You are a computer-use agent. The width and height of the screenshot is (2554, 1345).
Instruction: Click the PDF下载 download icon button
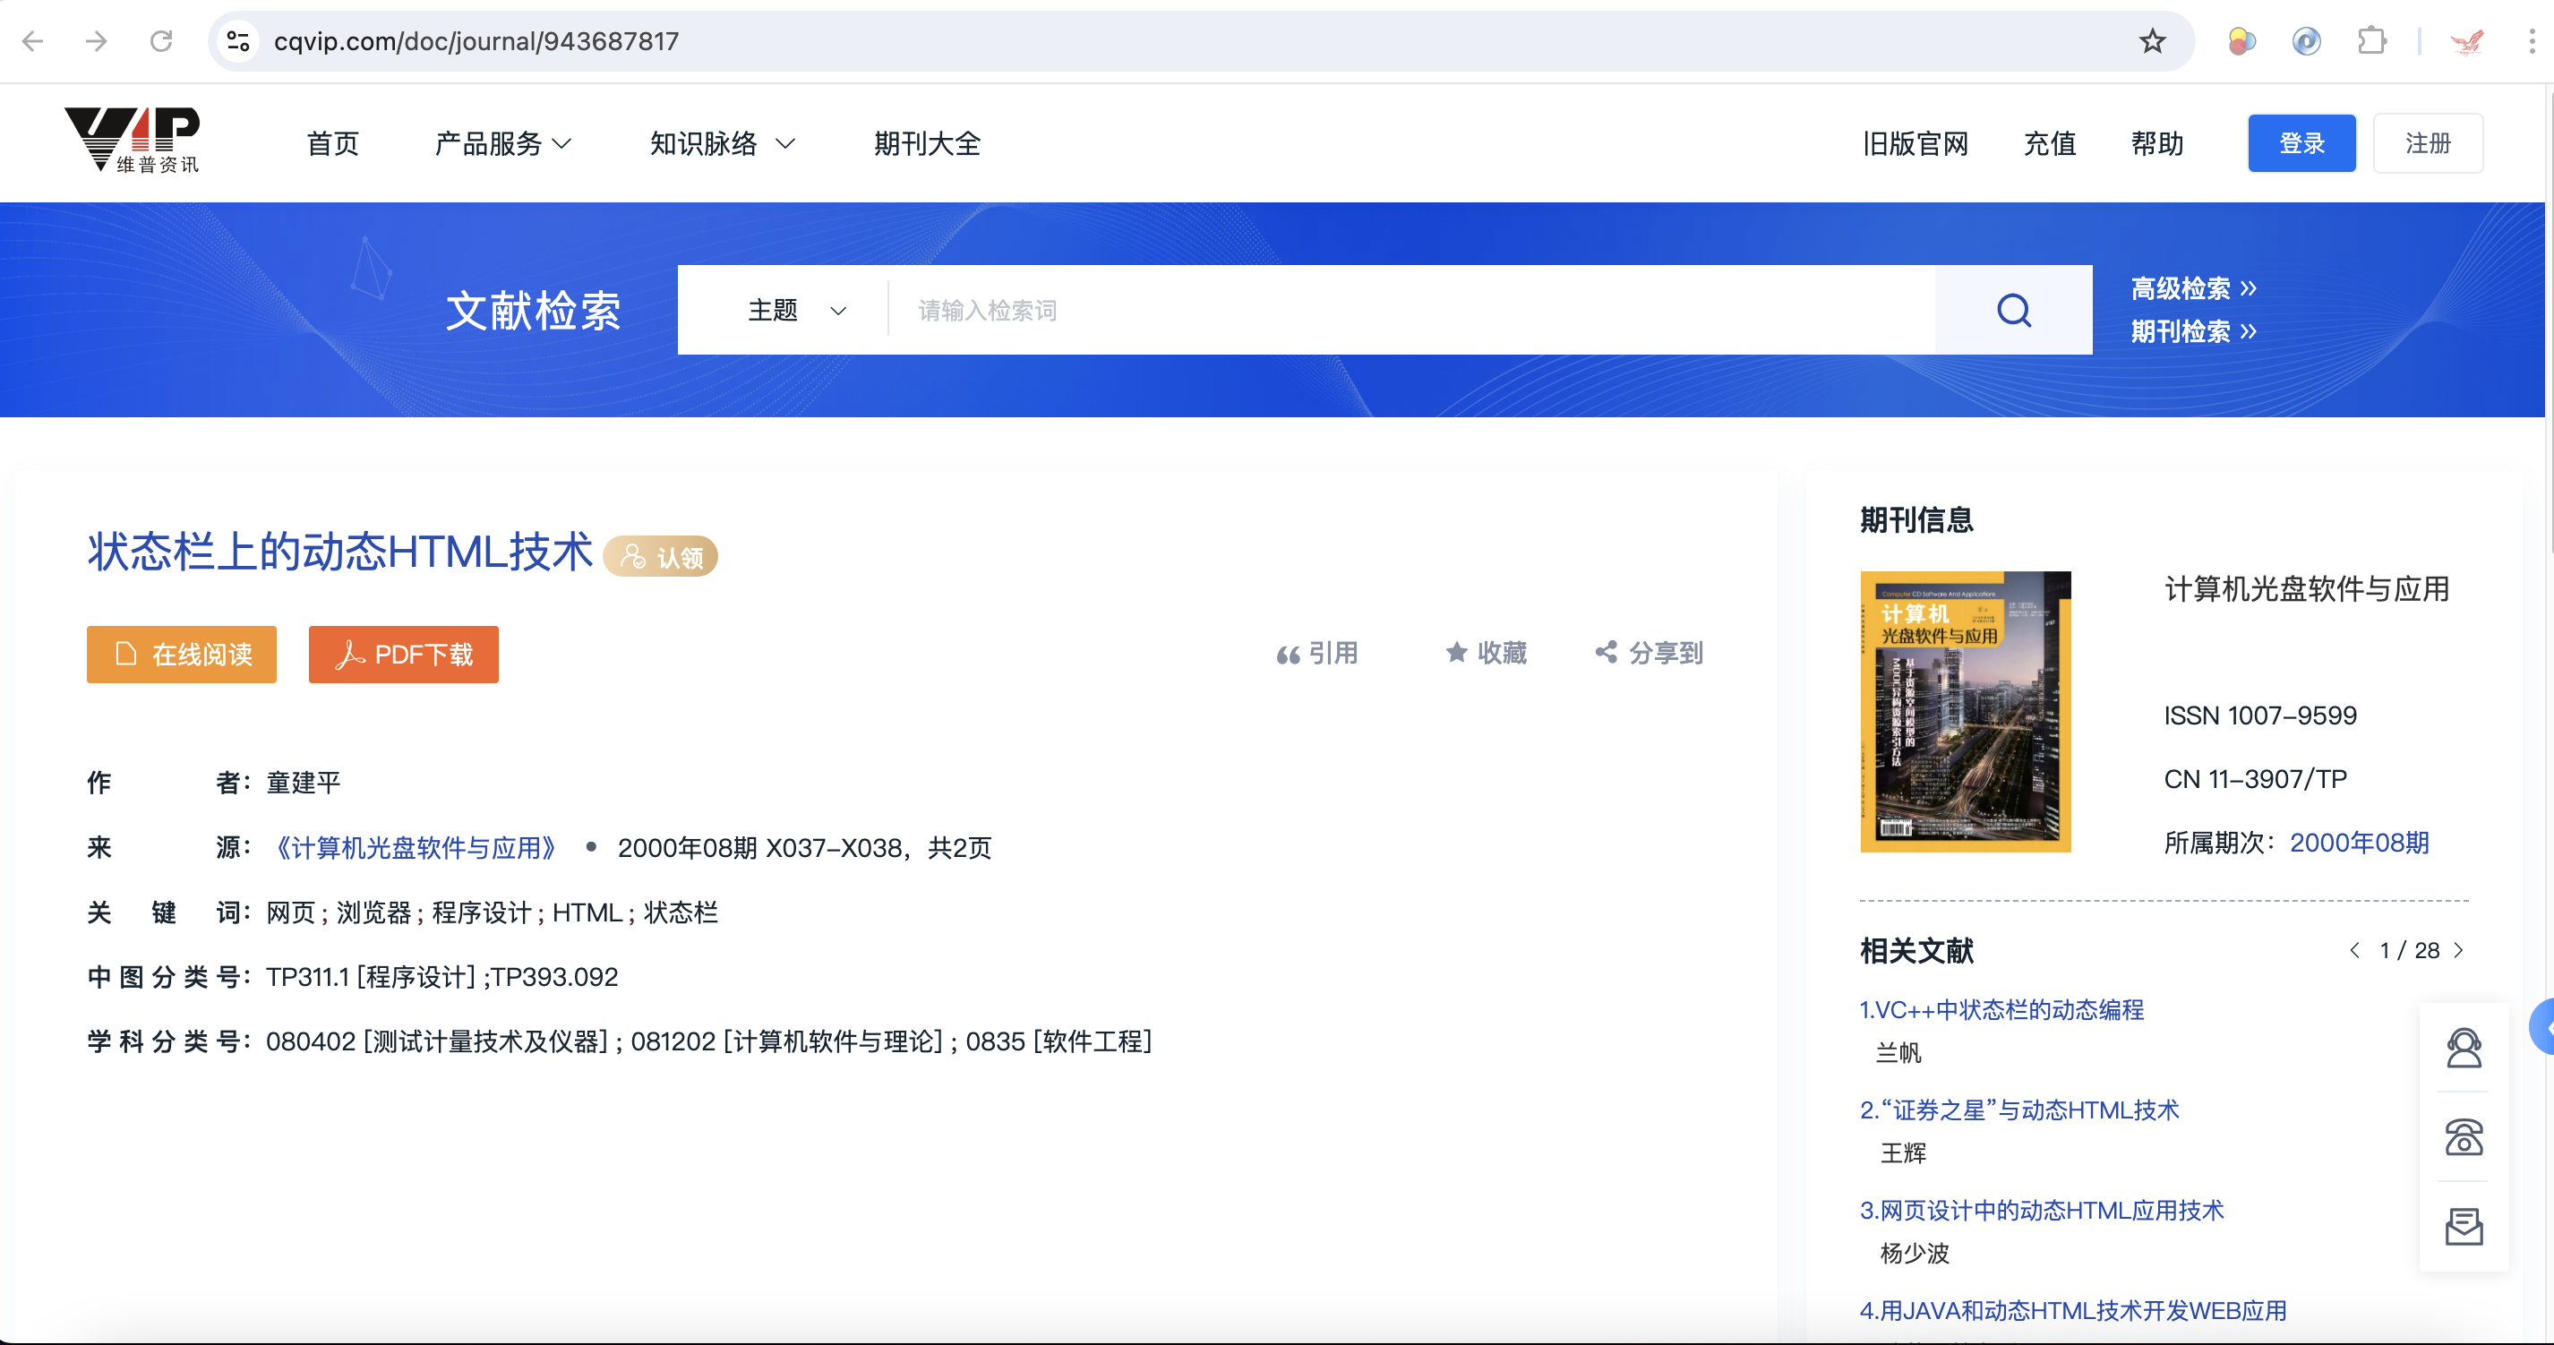pyautogui.click(x=403, y=655)
